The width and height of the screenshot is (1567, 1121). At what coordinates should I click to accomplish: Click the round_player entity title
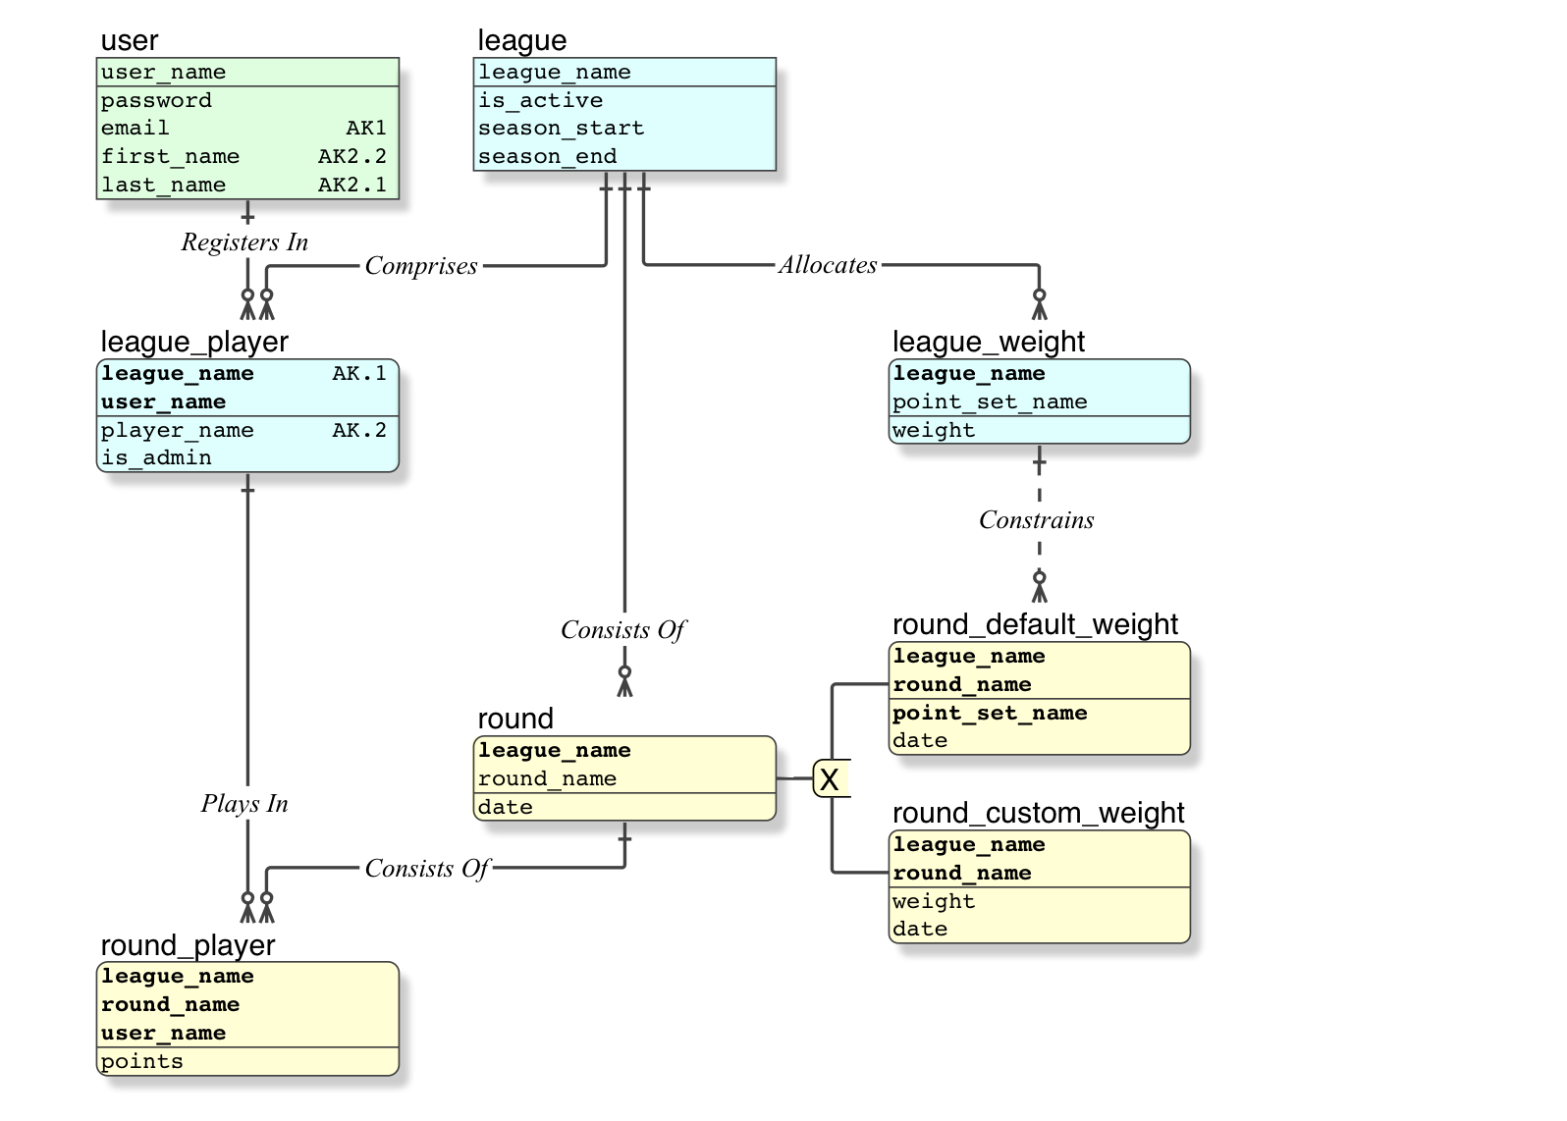(x=188, y=945)
